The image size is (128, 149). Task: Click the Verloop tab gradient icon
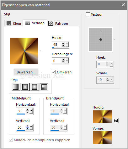(28, 23)
